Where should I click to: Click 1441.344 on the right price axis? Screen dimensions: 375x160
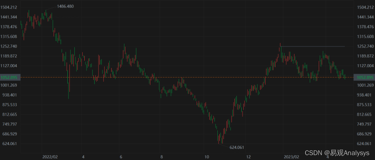click(x=365, y=17)
